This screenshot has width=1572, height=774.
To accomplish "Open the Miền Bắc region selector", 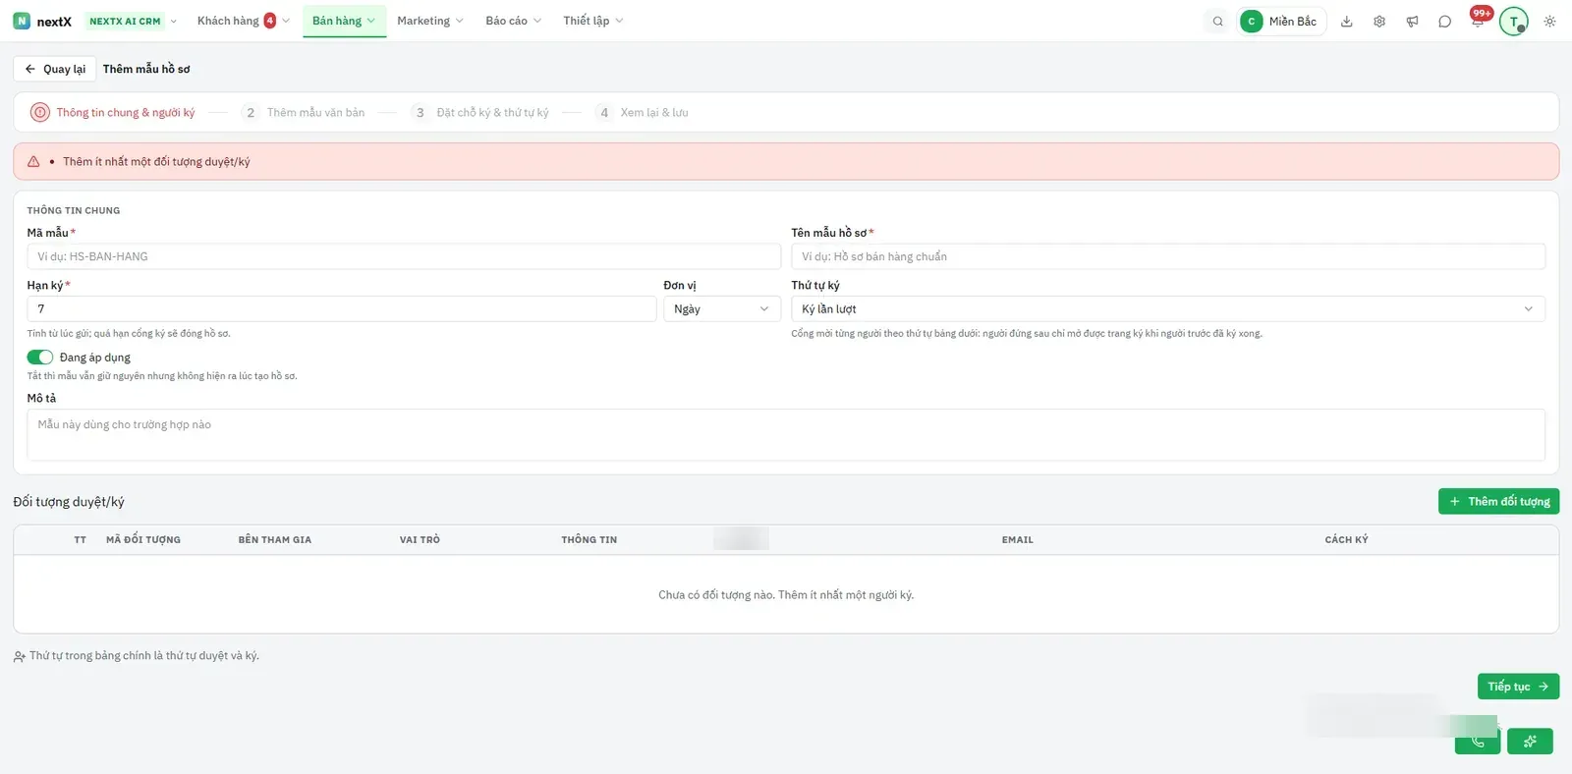I will (1282, 21).
